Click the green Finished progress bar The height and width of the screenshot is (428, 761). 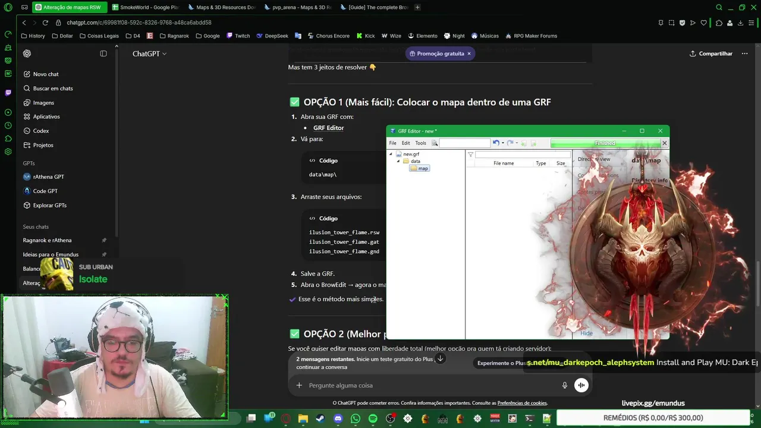pyautogui.click(x=605, y=143)
